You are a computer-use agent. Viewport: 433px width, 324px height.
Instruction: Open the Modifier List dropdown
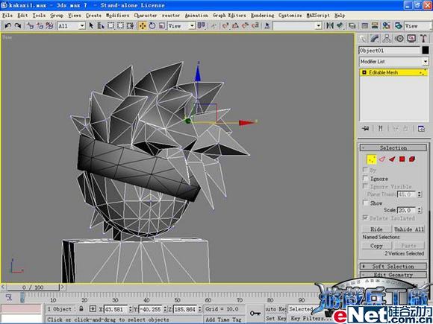click(393, 61)
